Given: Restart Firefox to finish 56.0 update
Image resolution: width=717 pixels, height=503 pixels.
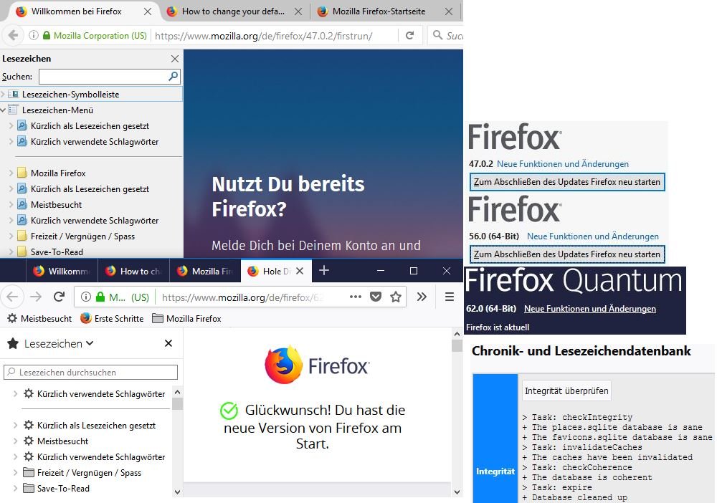Looking at the screenshot, I should coord(567,254).
